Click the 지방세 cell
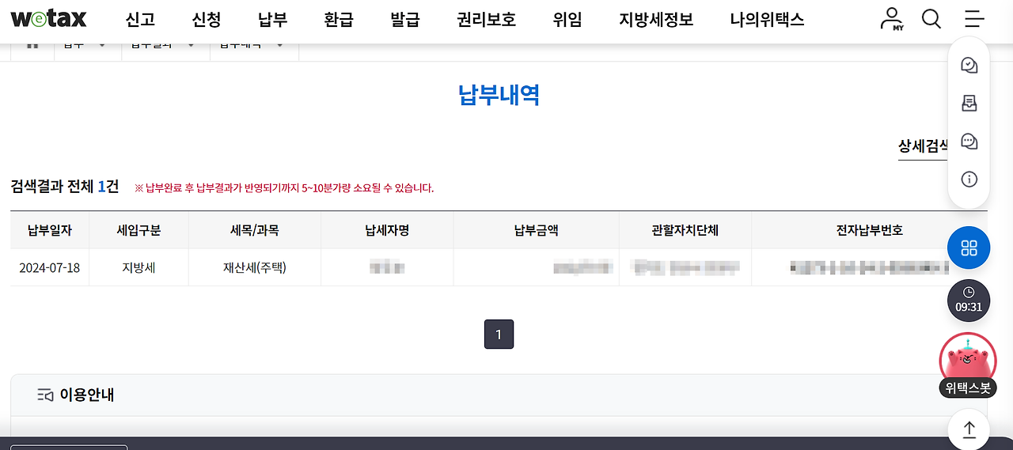The image size is (1013, 450). pos(138,267)
